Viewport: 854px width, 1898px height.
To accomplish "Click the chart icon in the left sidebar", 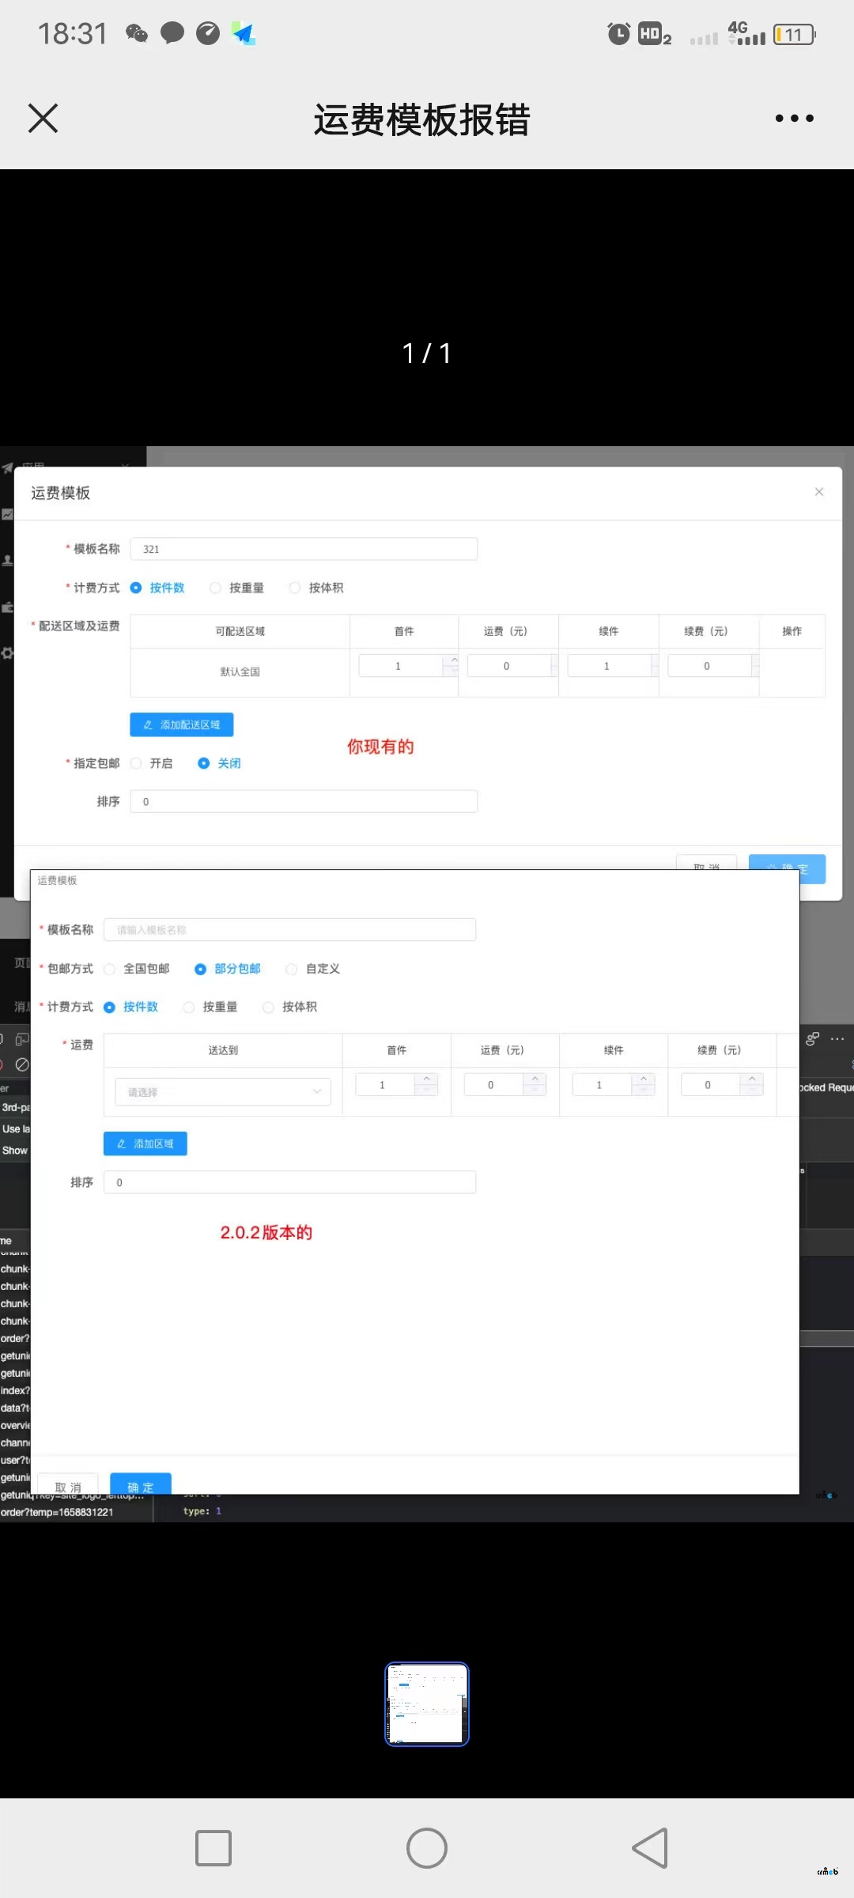I will coord(7,514).
